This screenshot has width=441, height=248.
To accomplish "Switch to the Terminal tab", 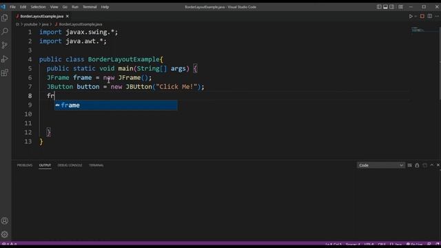I will 96,165.
